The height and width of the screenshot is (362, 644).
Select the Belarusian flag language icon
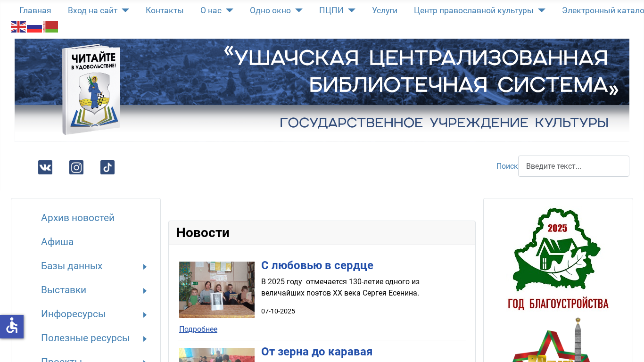pyautogui.click(x=50, y=27)
